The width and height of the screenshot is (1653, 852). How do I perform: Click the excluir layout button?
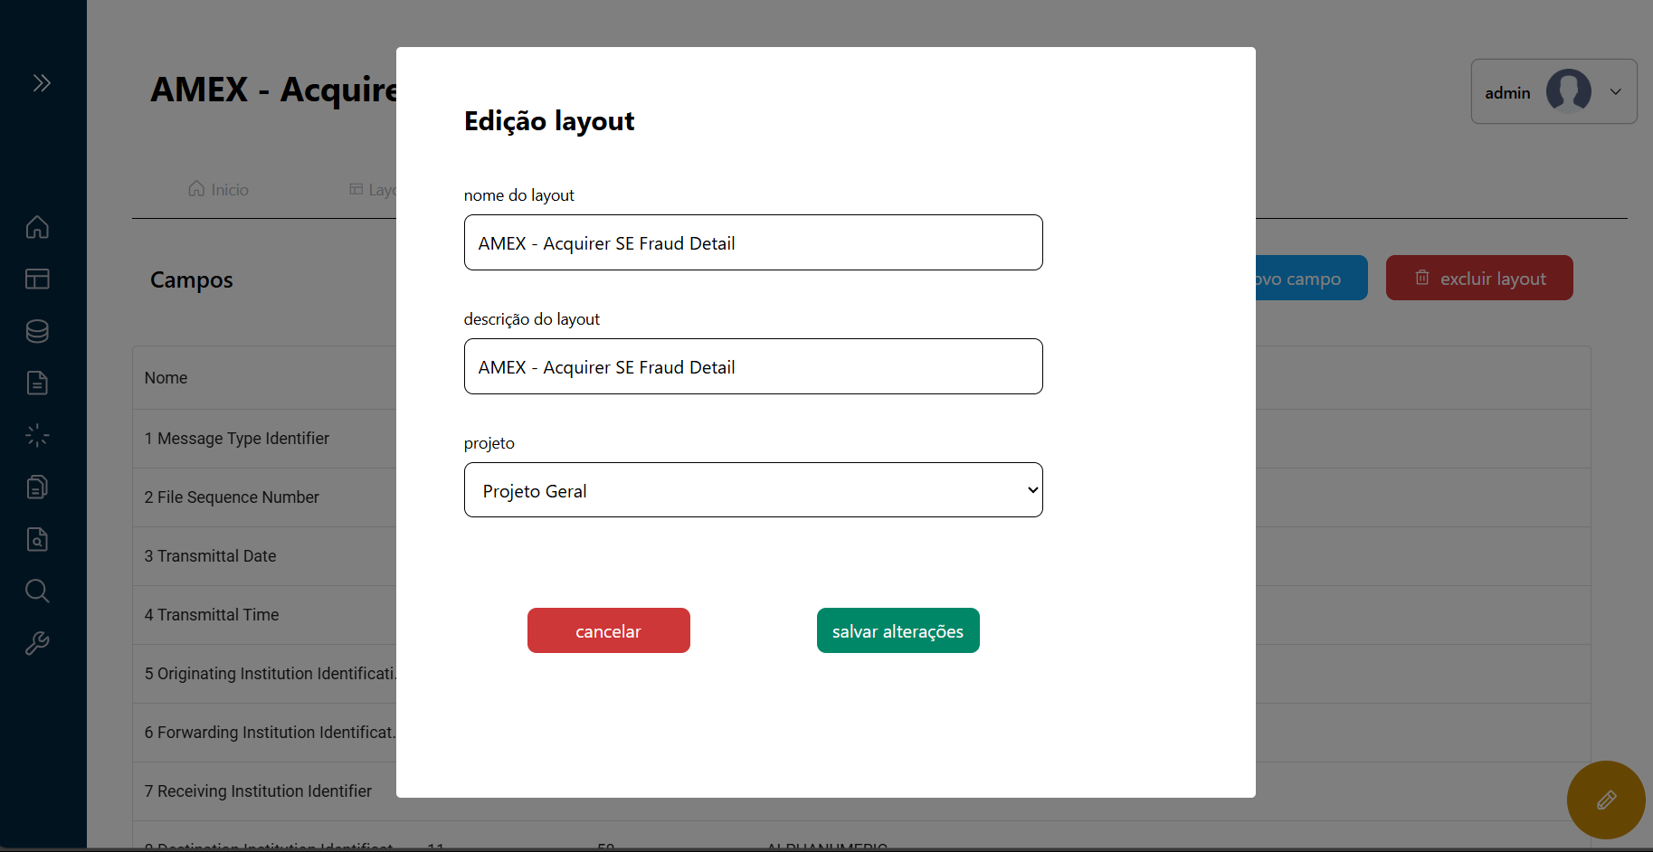coord(1478,278)
